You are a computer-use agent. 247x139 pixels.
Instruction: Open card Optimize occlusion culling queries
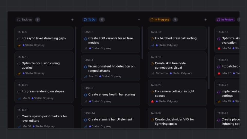(x=44, y=65)
